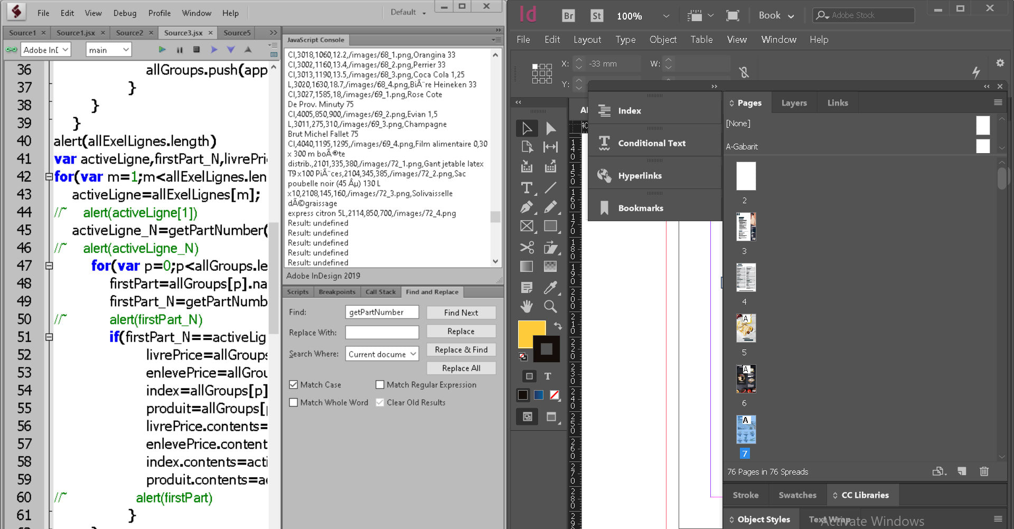This screenshot has width=1014, height=529.
Task: Enable Match Whole Word option
Action: click(x=294, y=402)
